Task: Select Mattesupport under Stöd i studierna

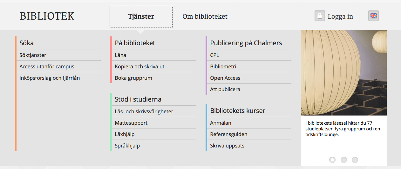Action: point(131,123)
